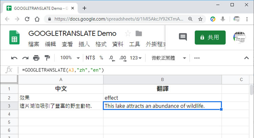The image size is (254, 138).
Task: Apply NT$ currency format
Action: pyautogui.click(x=90, y=58)
